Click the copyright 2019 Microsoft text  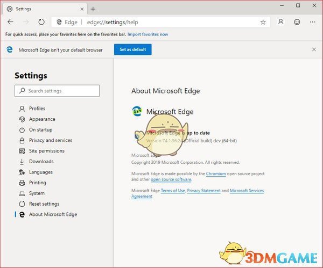tap(185, 162)
